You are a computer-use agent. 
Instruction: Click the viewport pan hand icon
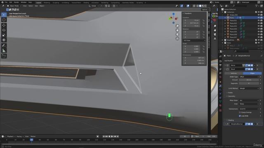coord(177,30)
